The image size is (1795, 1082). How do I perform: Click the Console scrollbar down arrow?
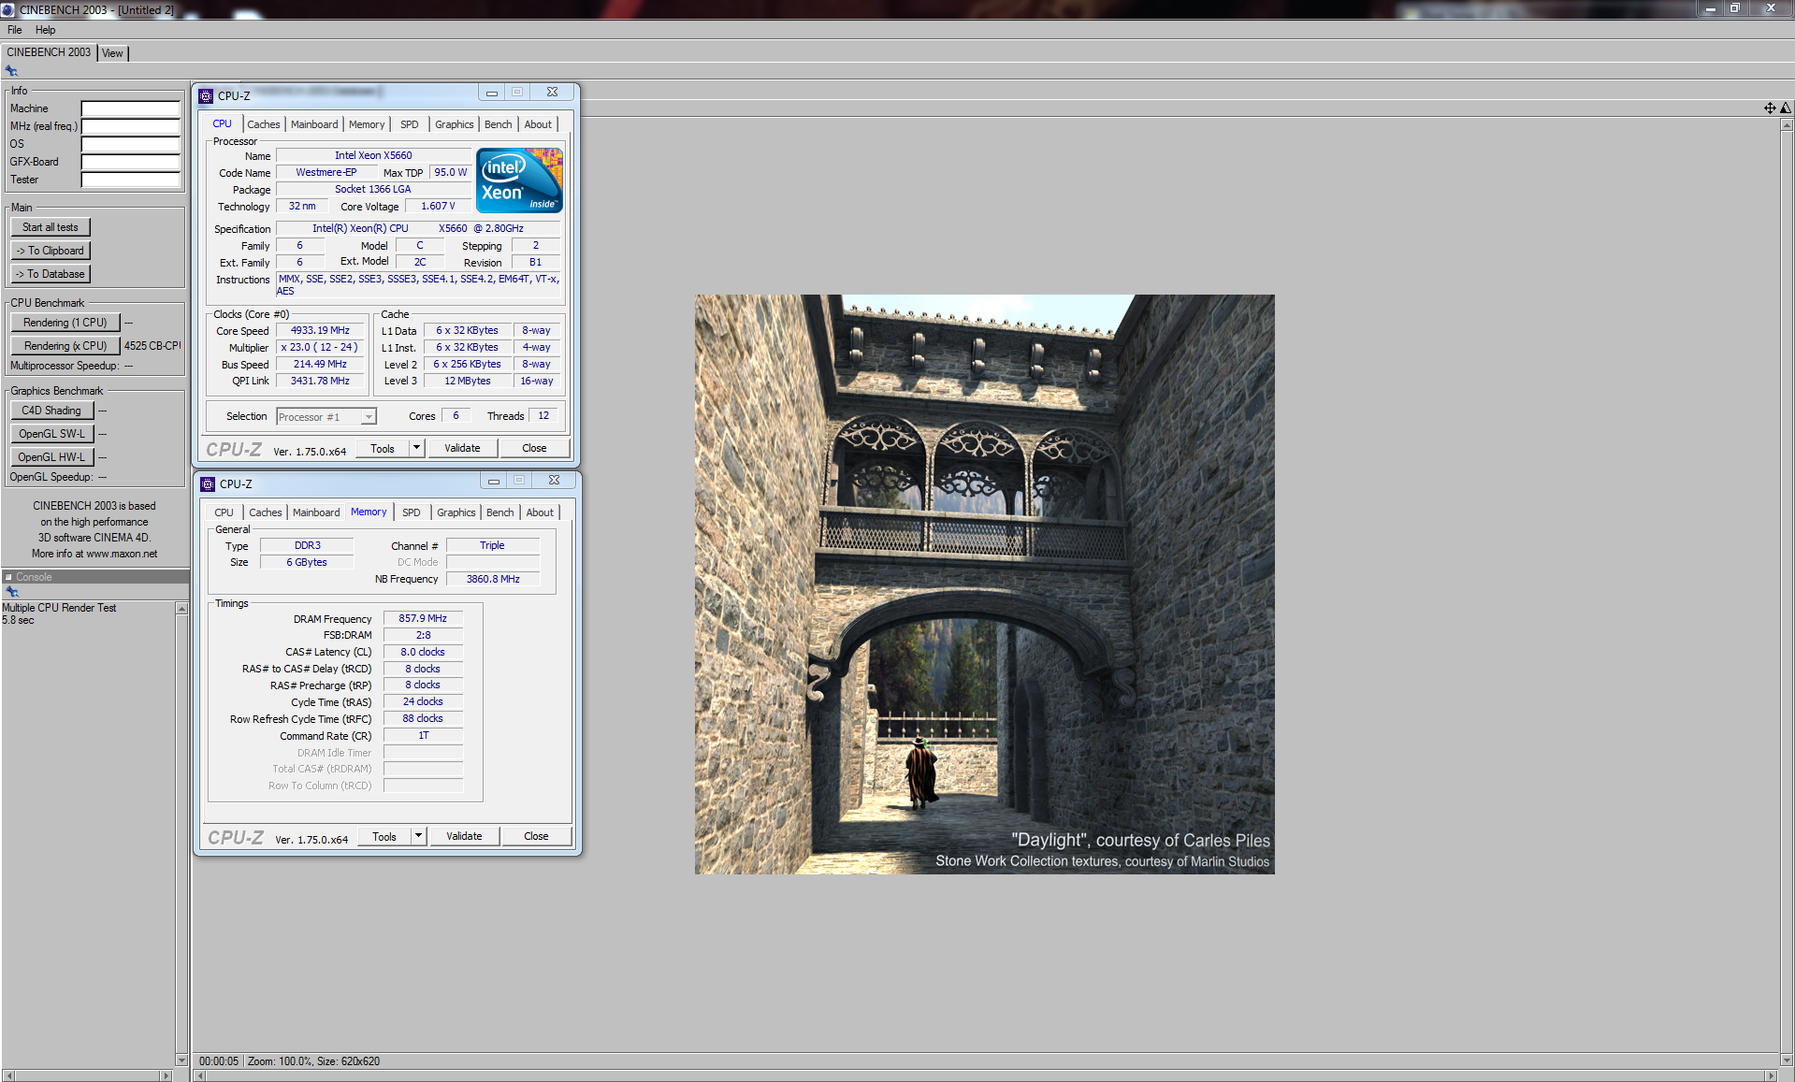(181, 1060)
